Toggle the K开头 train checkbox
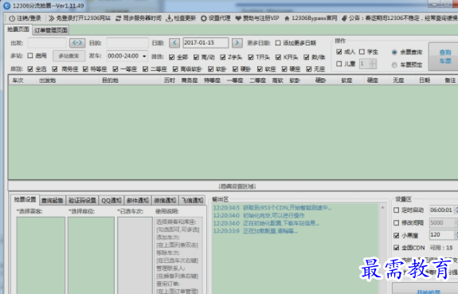The height and width of the screenshot is (294, 458). 278,57
